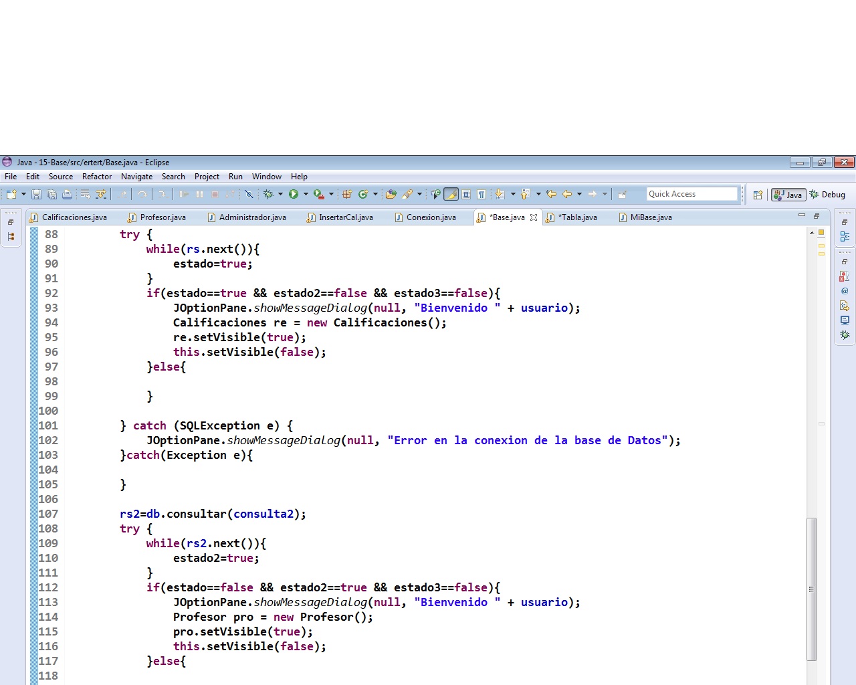This screenshot has width=856, height=685.
Task: Click the Open Perspective icon
Action: [758, 195]
